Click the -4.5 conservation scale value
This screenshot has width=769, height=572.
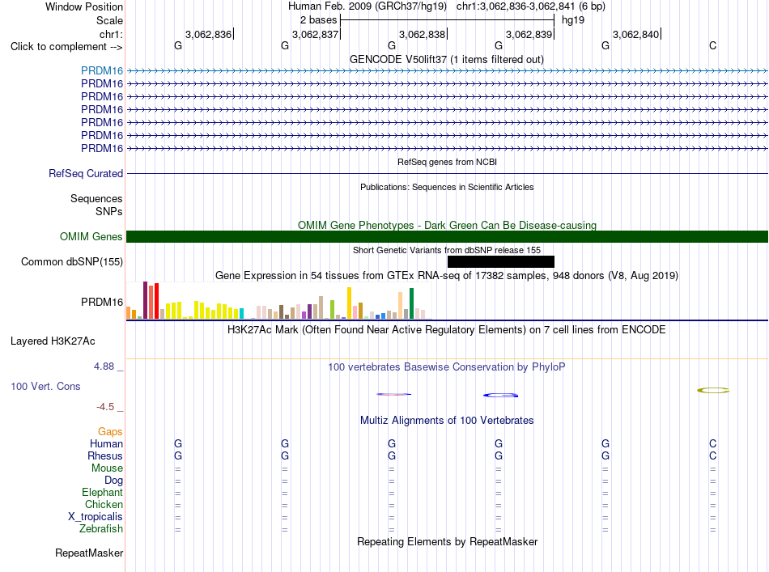[105, 407]
